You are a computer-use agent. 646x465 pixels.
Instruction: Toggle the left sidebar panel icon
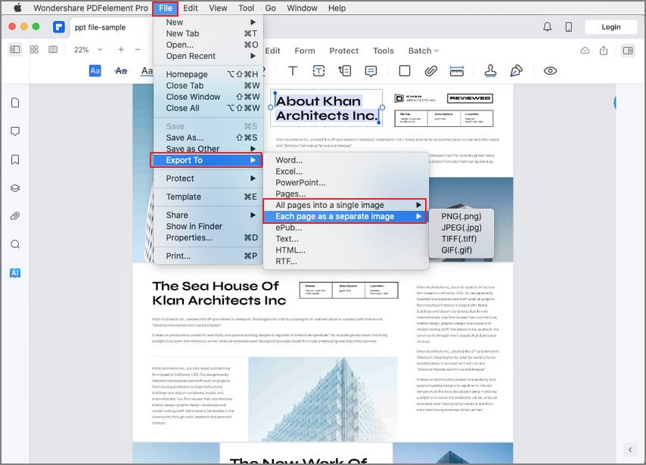click(15, 49)
